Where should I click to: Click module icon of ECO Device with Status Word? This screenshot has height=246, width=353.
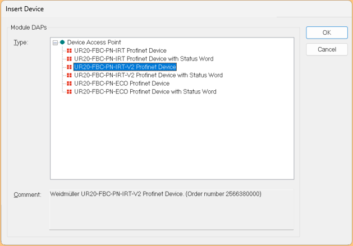click(x=69, y=91)
